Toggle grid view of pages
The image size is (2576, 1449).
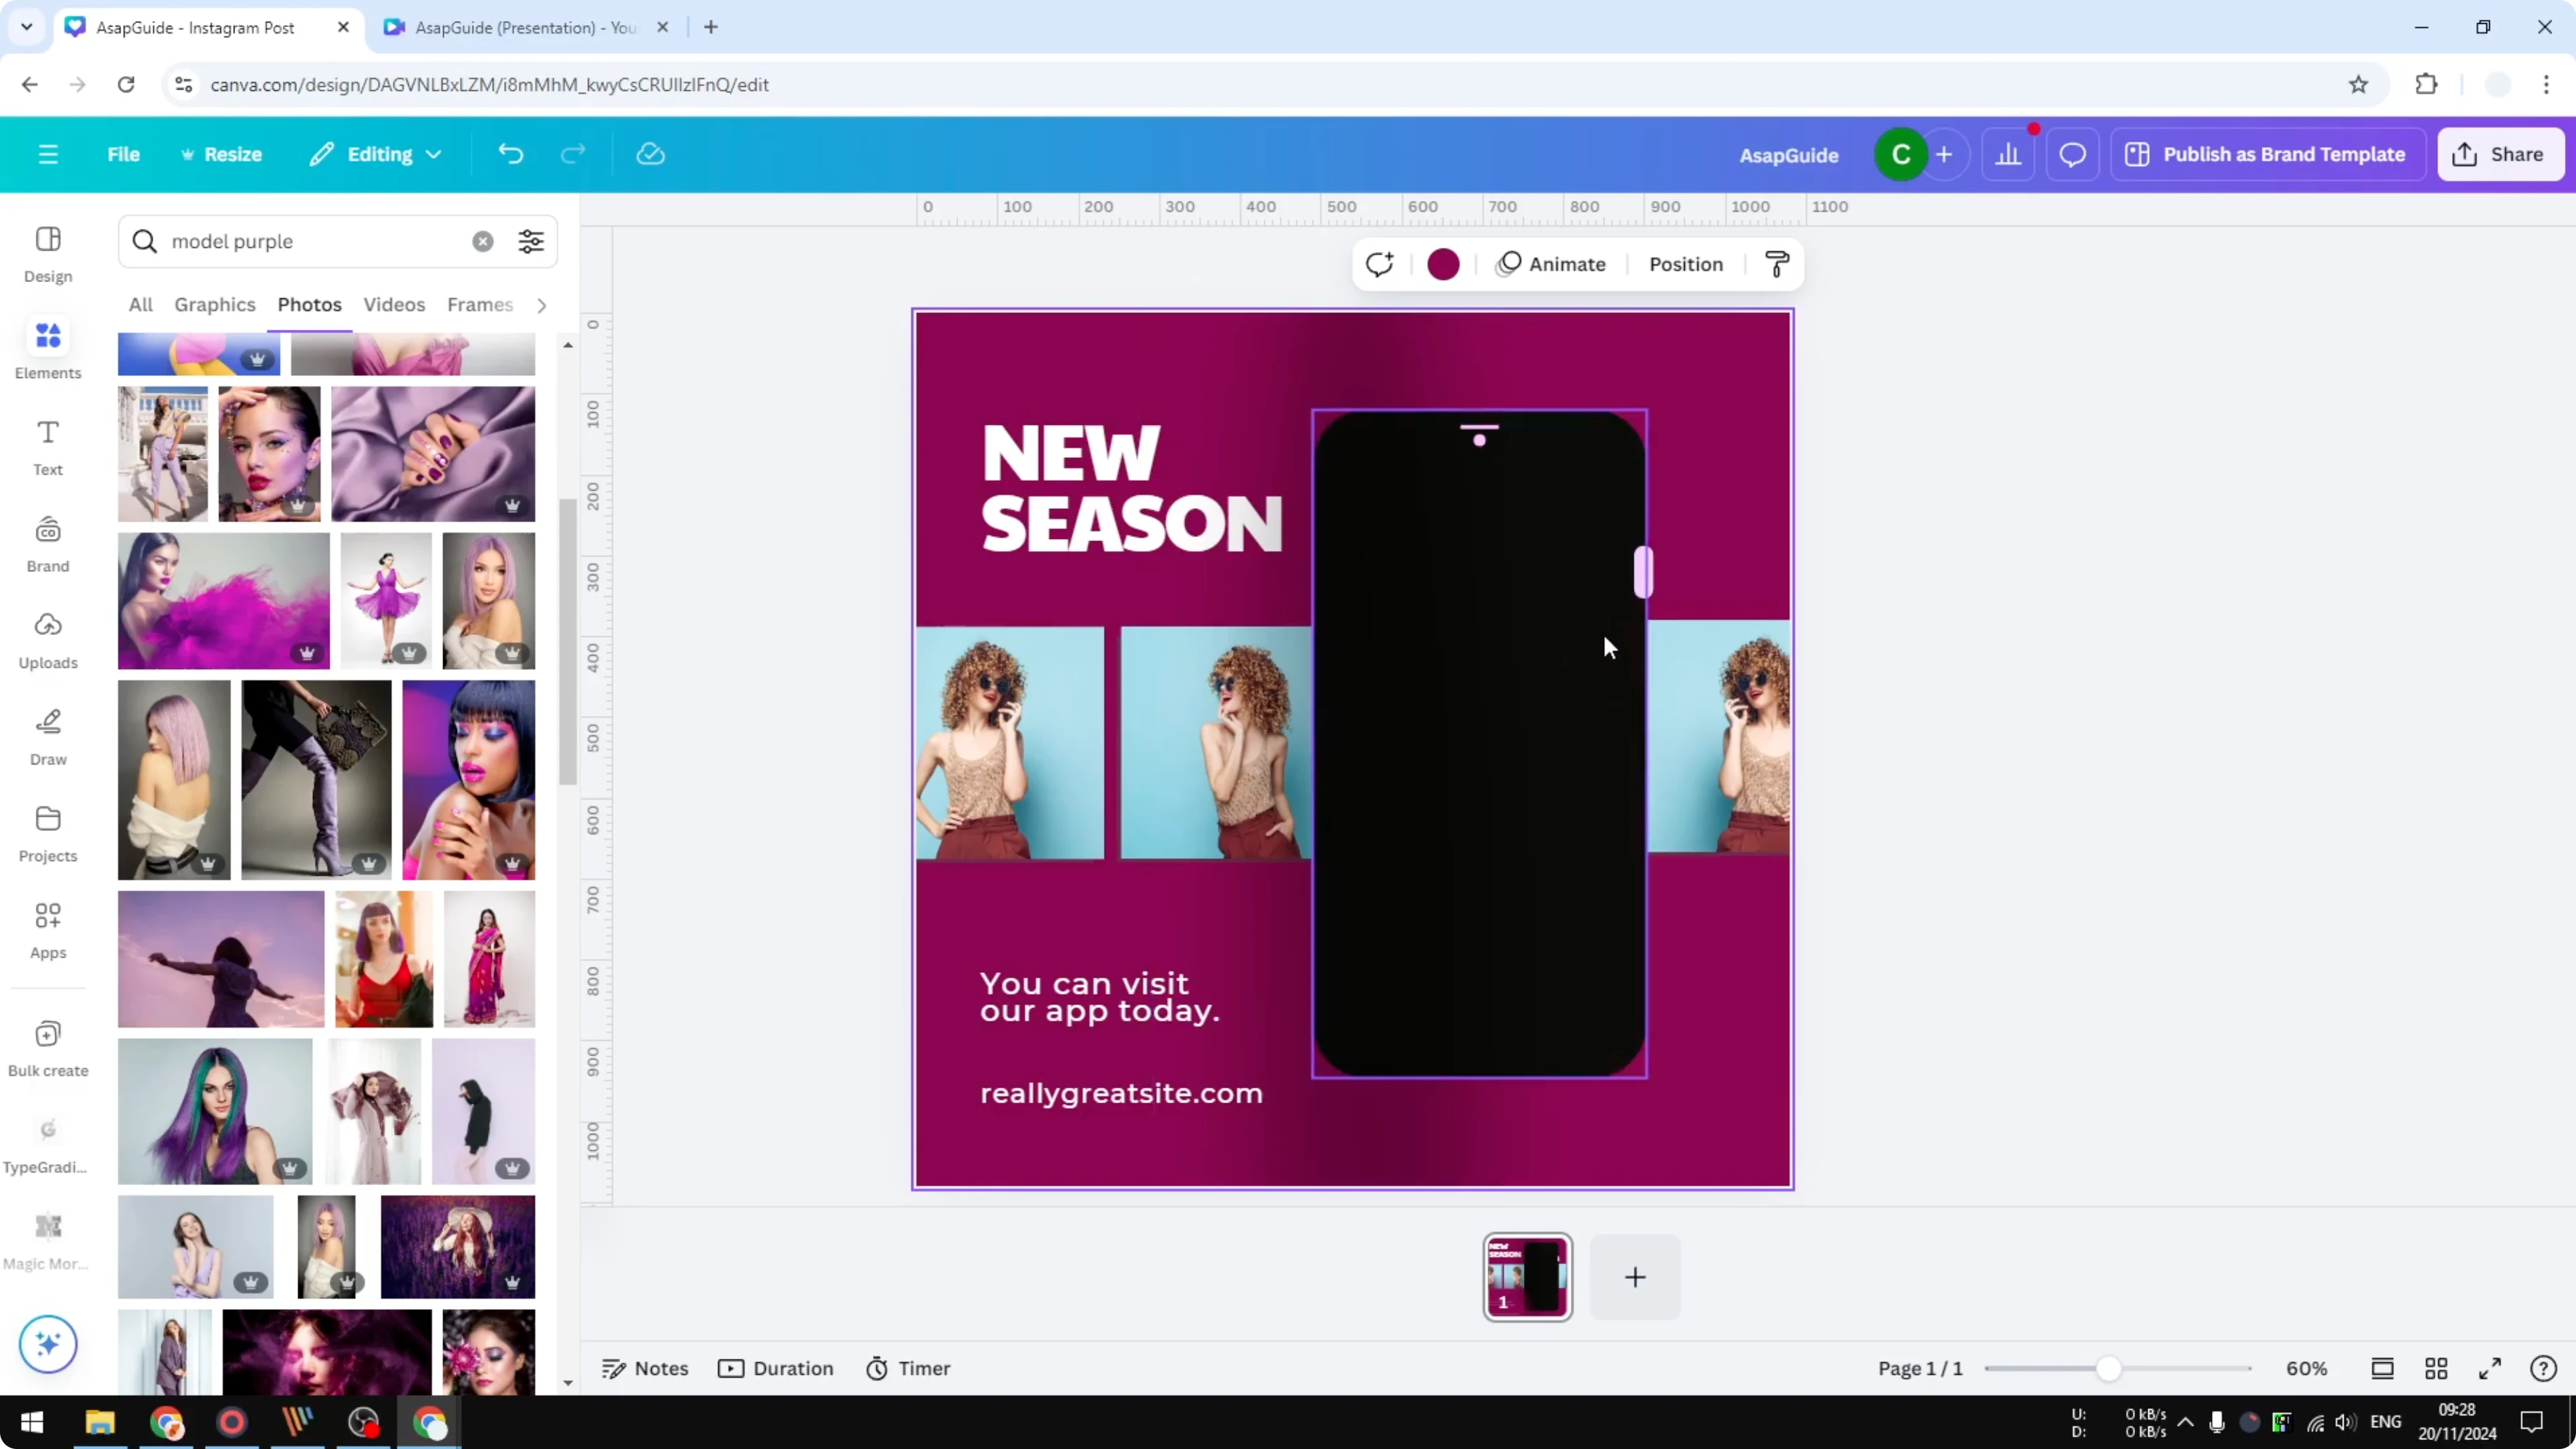click(2437, 1368)
